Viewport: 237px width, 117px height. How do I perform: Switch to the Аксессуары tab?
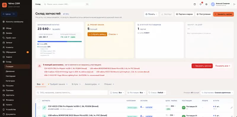[92, 84]
